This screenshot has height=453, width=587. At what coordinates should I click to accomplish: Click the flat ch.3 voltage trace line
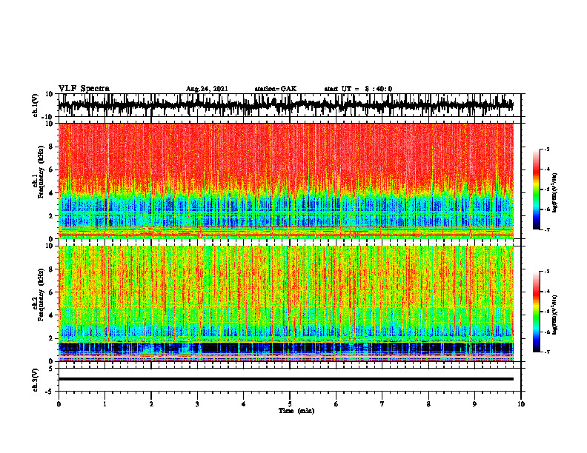(x=285, y=379)
